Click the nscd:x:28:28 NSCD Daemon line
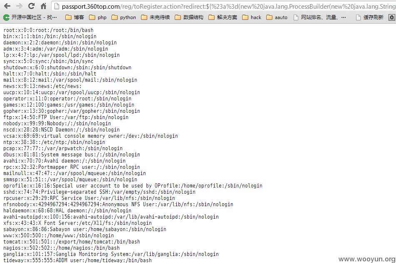The image size is (396, 263). pyautogui.click(x=62, y=129)
